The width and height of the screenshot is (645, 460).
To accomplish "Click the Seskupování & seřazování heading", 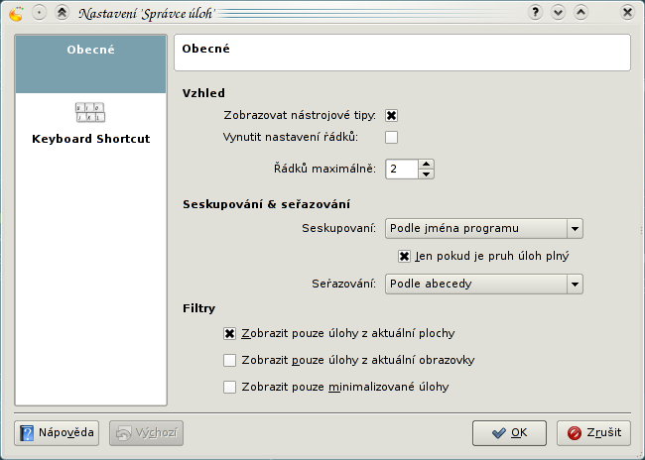I will click(266, 204).
